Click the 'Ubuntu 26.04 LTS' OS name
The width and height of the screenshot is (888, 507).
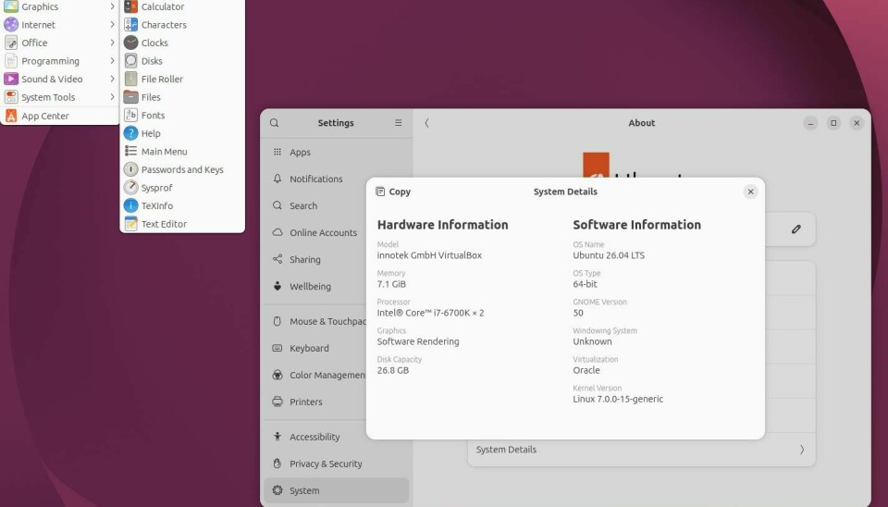609,255
